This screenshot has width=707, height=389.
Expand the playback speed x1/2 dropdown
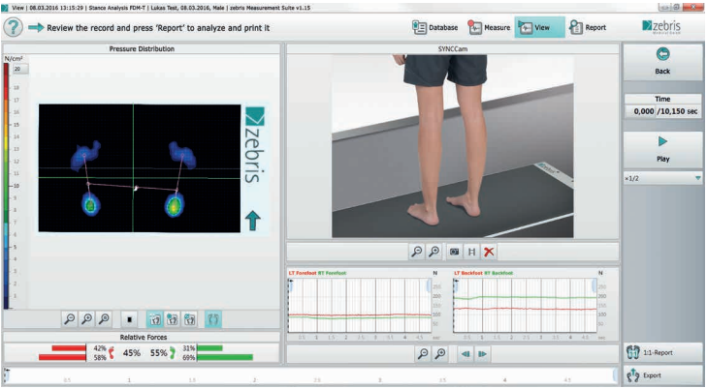(x=697, y=179)
